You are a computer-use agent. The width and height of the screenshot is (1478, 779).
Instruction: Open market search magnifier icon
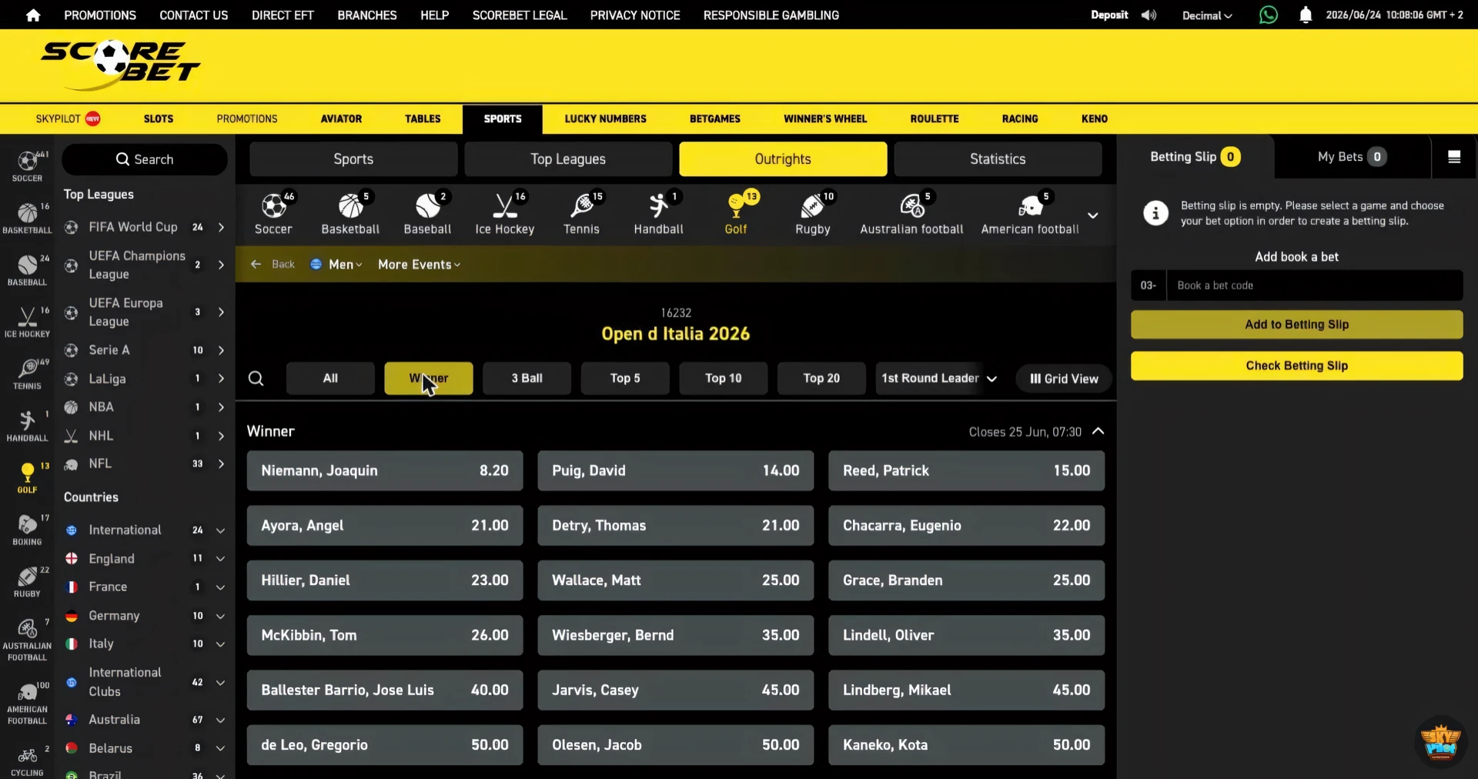[x=256, y=379]
